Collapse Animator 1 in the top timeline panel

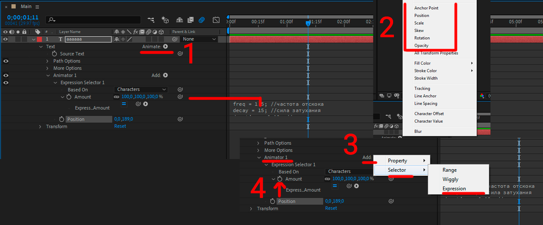pyautogui.click(x=48, y=75)
